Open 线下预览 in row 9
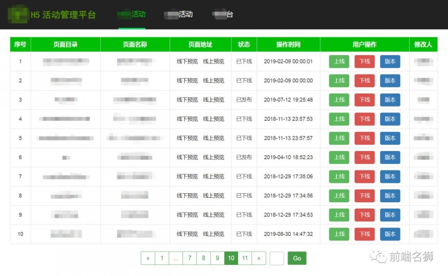 [187, 215]
